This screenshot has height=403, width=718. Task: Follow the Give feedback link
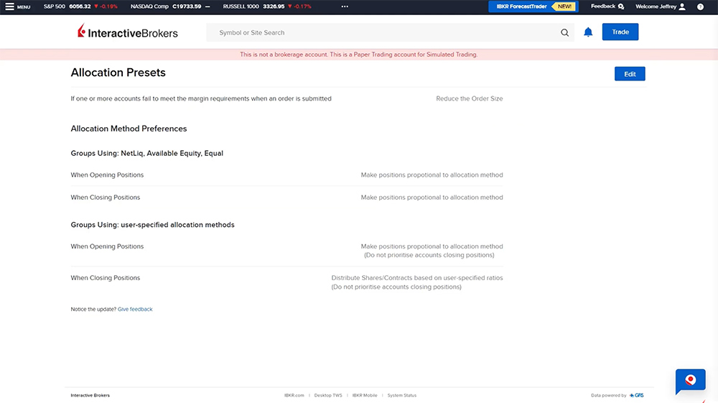[135, 309]
